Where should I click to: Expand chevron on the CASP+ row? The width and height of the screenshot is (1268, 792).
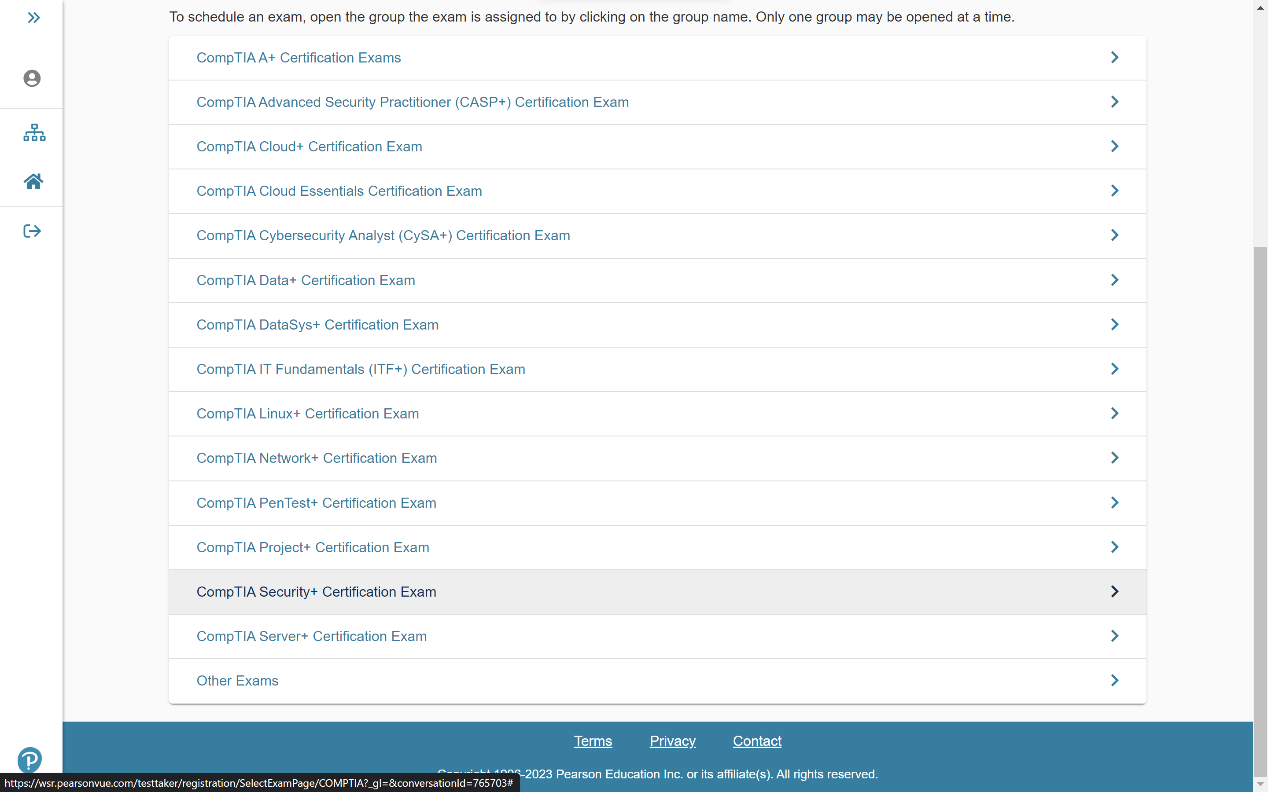point(1114,102)
